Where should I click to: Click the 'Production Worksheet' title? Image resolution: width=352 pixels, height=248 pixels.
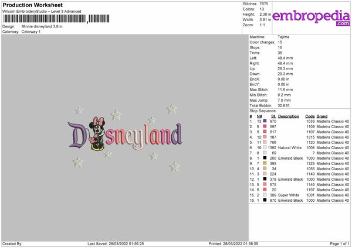(32, 5)
